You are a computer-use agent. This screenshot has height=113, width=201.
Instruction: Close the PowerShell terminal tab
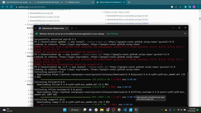66,28
